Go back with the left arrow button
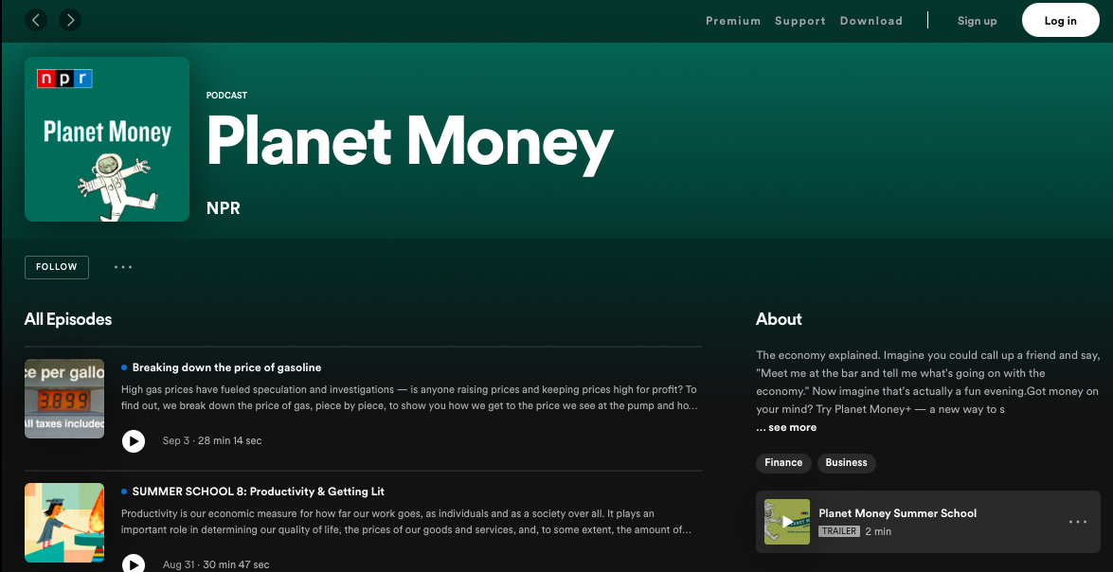 click(35, 20)
